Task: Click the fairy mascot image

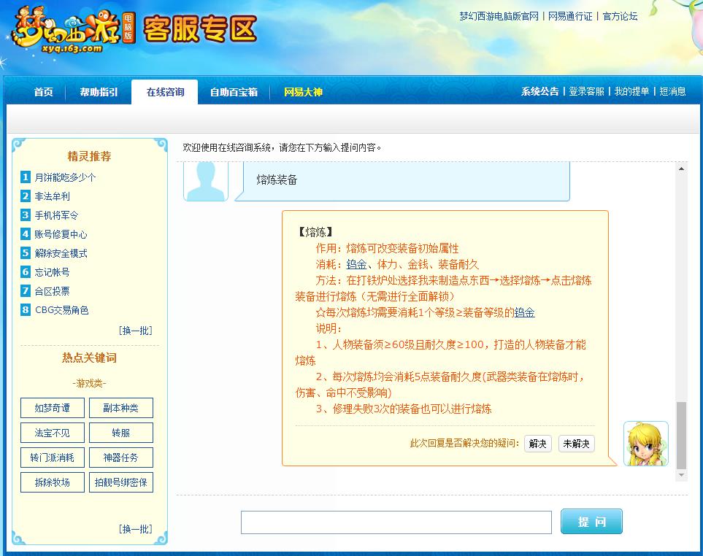Action: click(x=645, y=444)
